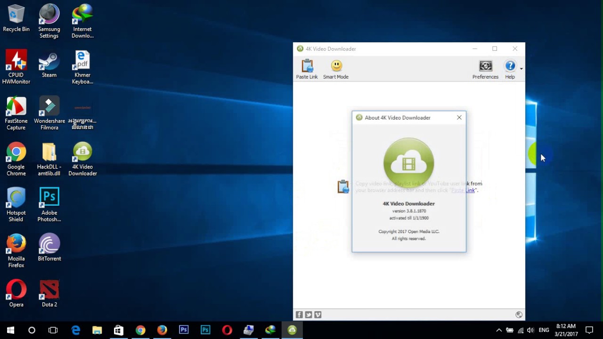Enable Smart Mode smiley icon
Screen dimensions: 603x339
pyautogui.click(x=336, y=66)
